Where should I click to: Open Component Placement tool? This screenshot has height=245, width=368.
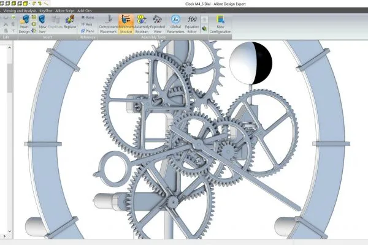pos(108,24)
